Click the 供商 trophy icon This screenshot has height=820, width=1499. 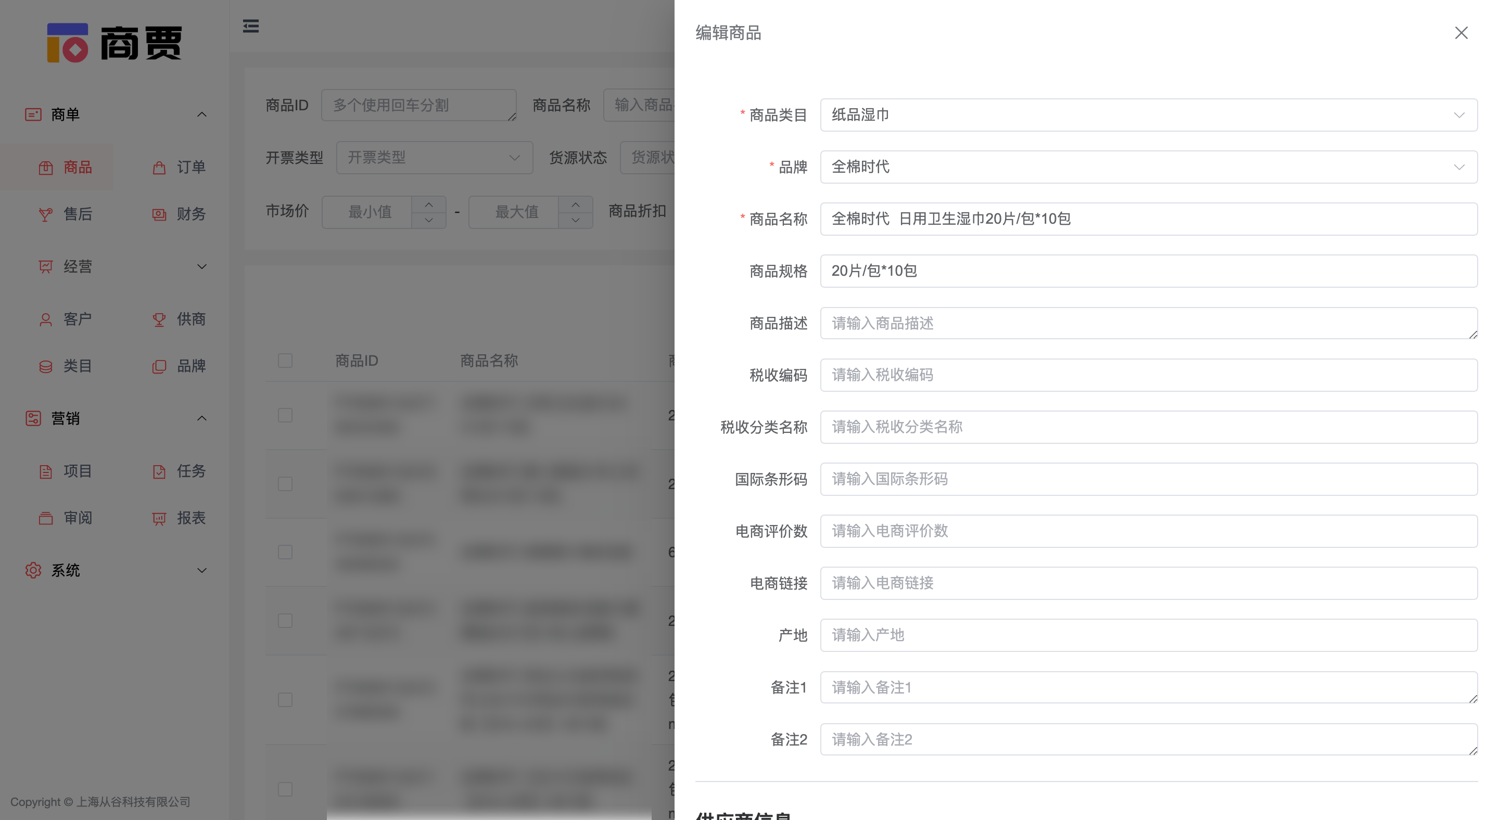click(x=159, y=319)
